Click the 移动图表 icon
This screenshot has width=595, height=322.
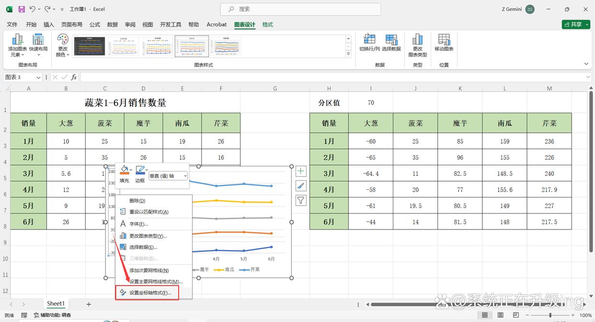pyautogui.click(x=444, y=43)
